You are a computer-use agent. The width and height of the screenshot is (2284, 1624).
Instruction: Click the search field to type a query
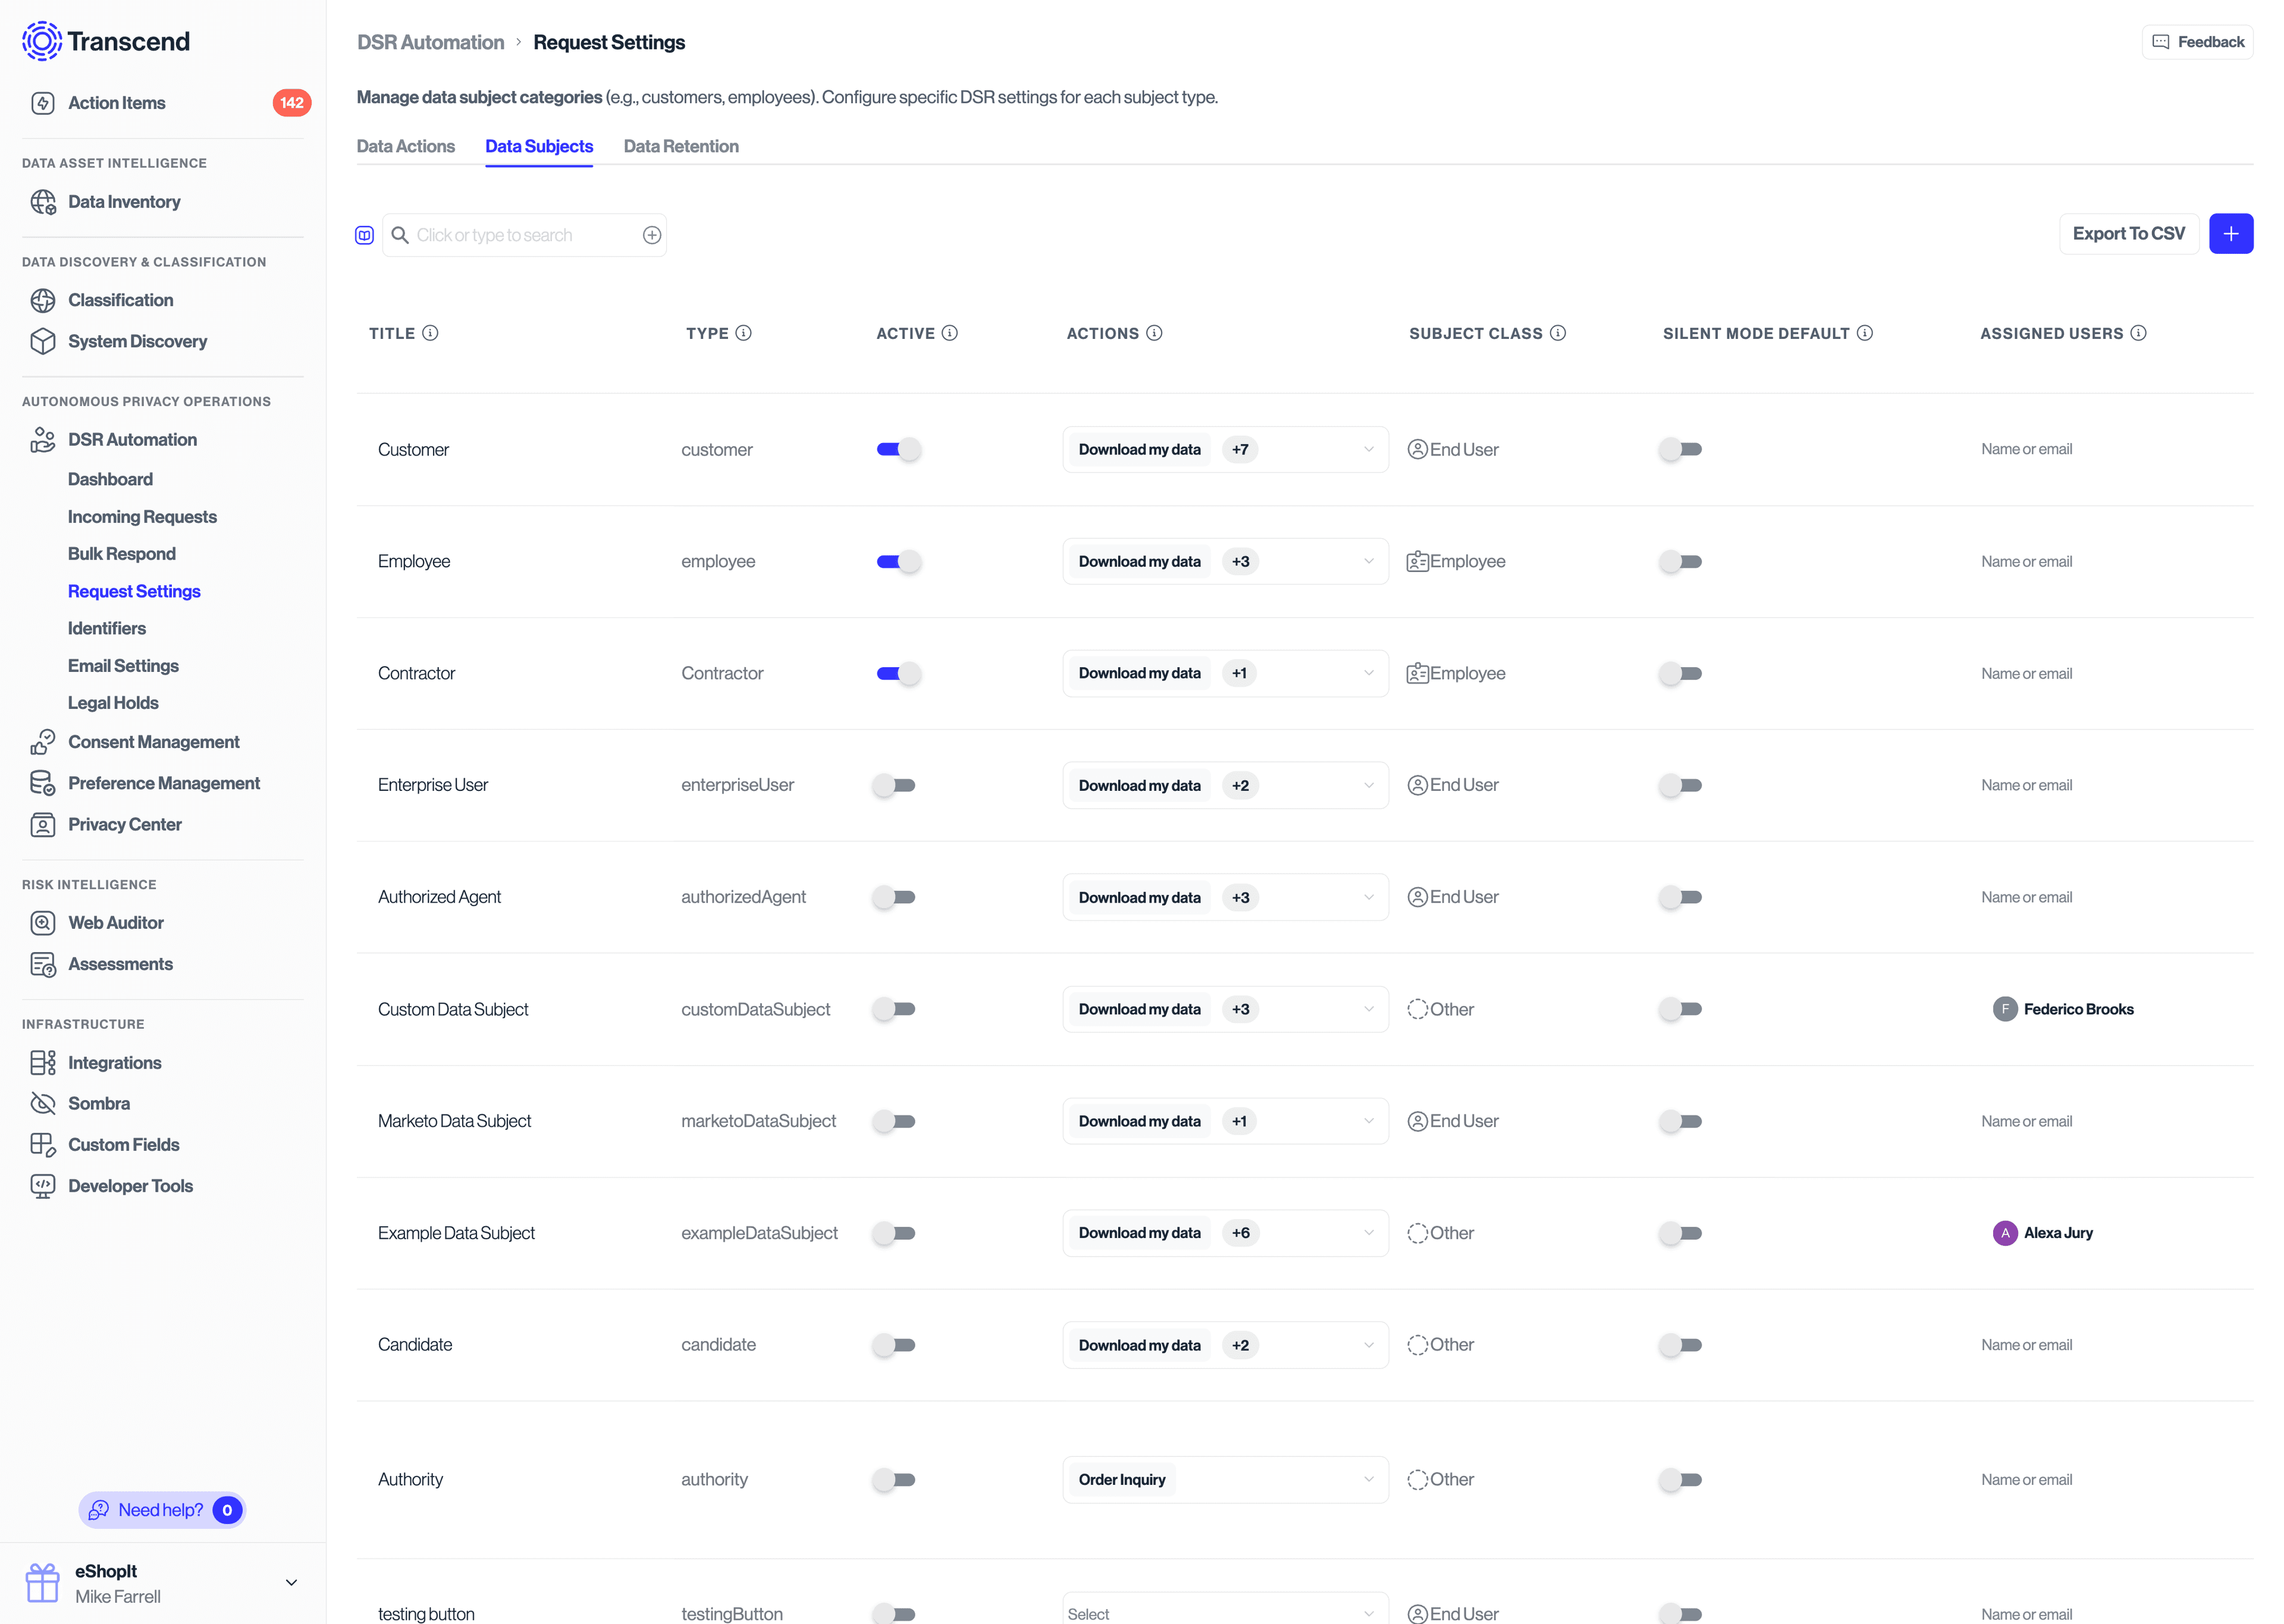(x=520, y=234)
